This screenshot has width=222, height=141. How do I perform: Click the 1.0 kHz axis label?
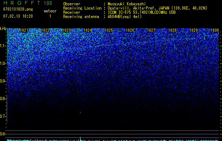click(x=3, y=63)
